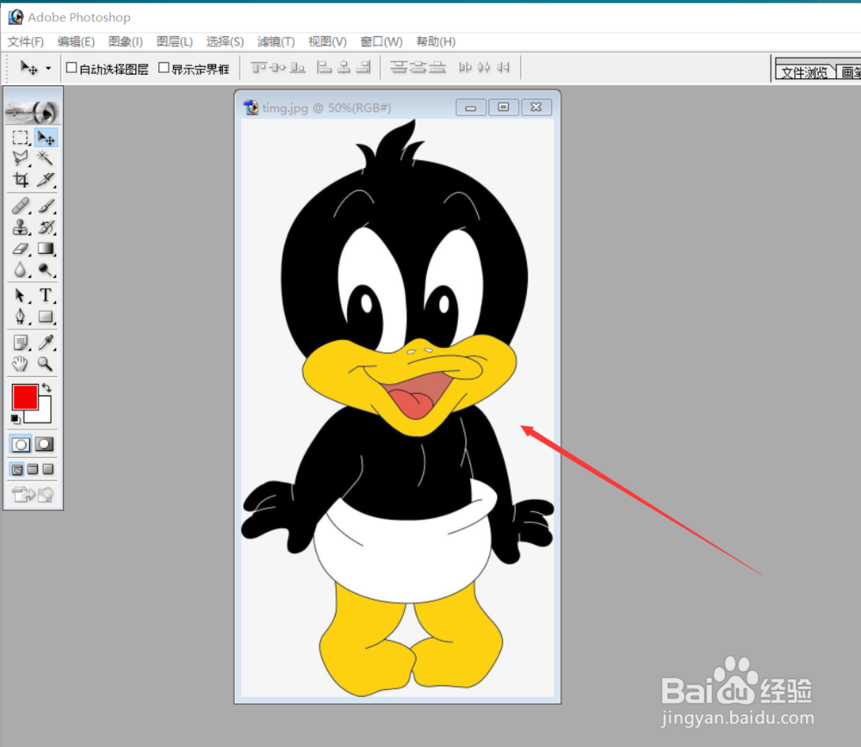Screen dimensions: 861x747
Task: Switch to Standard editing mode
Action: click(x=21, y=444)
